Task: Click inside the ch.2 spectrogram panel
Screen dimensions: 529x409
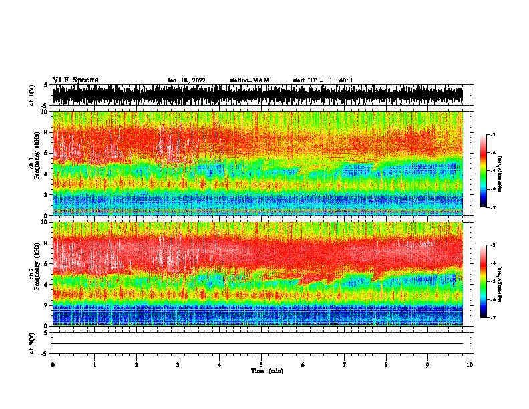Action: 258,274
